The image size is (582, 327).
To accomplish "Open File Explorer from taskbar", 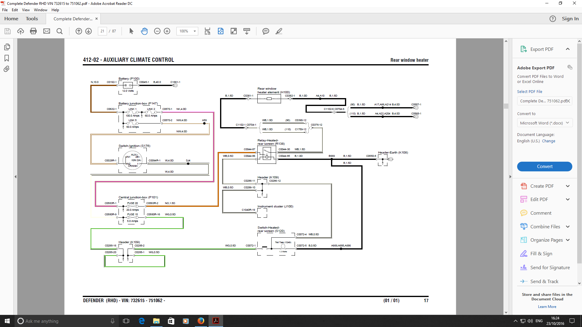I will 156,321.
